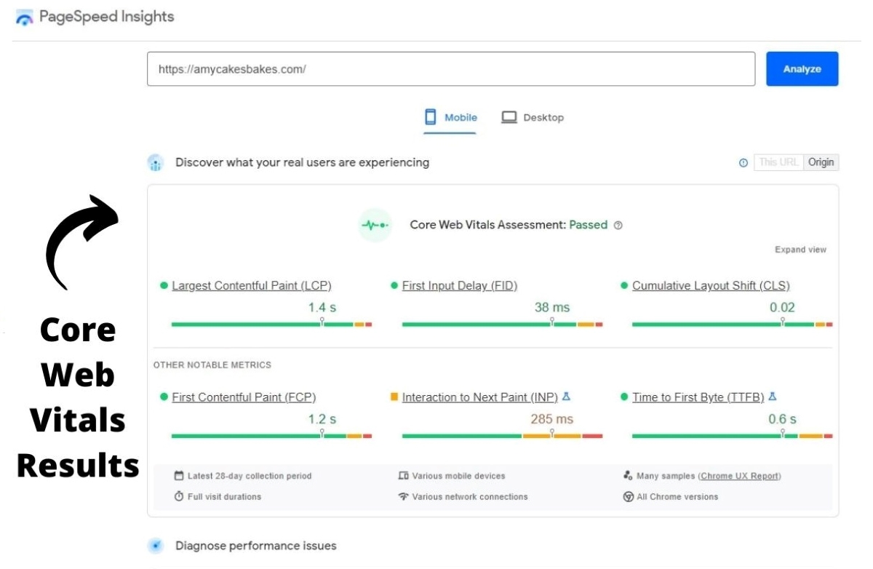
Task: Click the INP value 285 ms
Action: (552, 419)
